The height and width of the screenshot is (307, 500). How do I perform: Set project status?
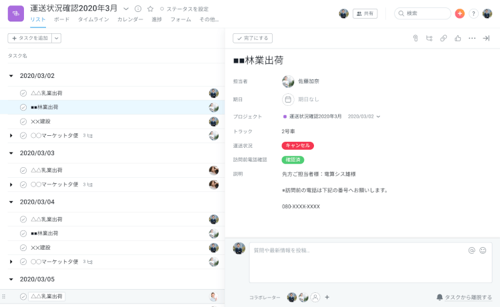(x=184, y=9)
